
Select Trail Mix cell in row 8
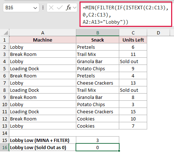(98, 90)
